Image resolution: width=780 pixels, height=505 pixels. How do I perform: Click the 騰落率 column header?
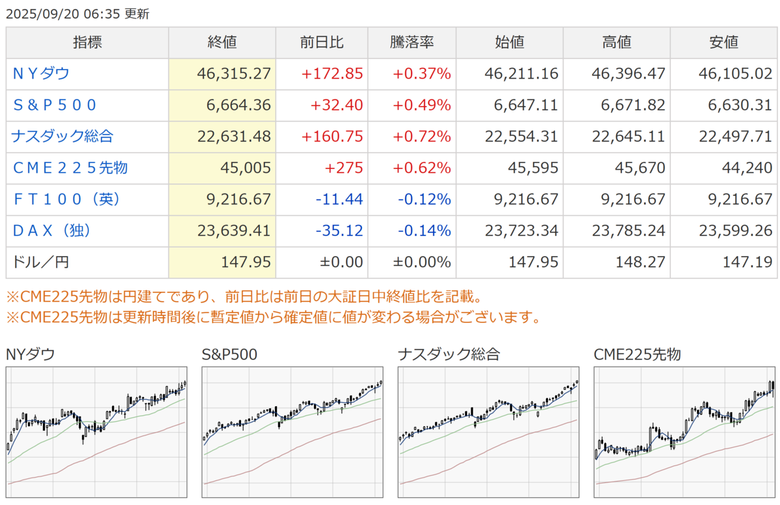click(x=412, y=43)
